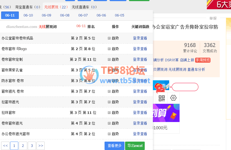
Task: Open the 直通车分析 link
Action: coord(196,70)
